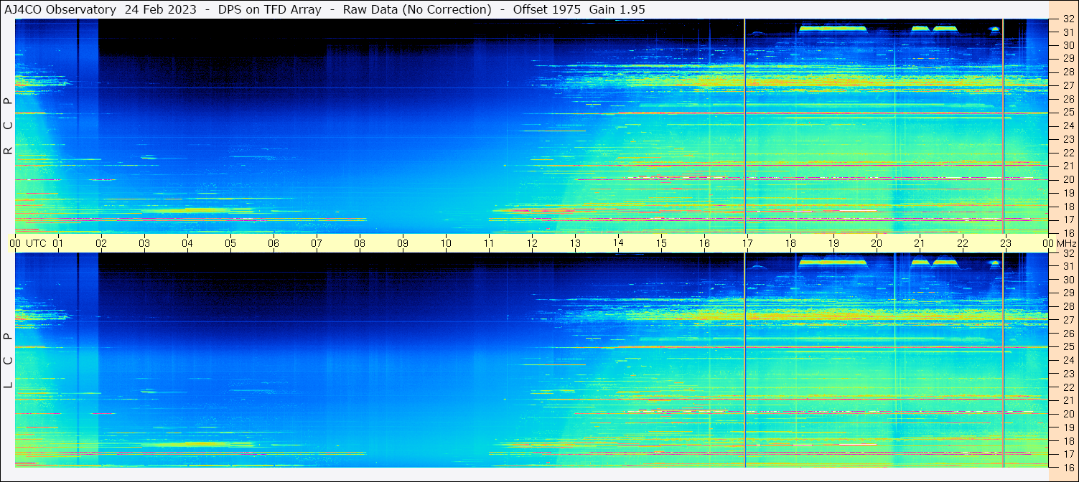Select hour 10 on the time axis

(446, 243)
